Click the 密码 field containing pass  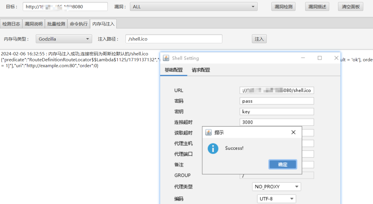pos(277,101)
